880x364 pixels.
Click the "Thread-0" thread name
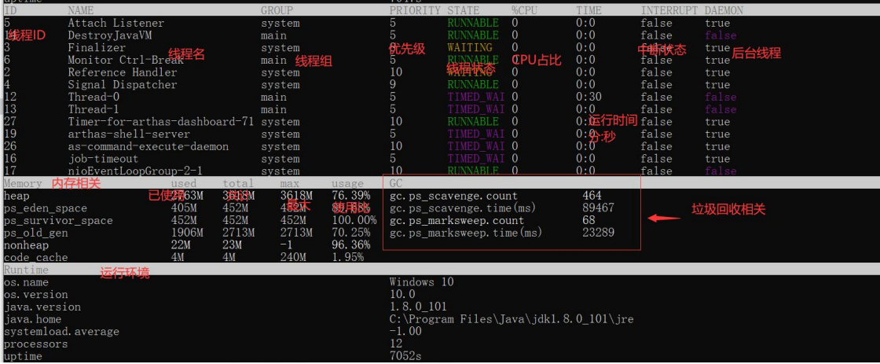[x=93, y=97]
